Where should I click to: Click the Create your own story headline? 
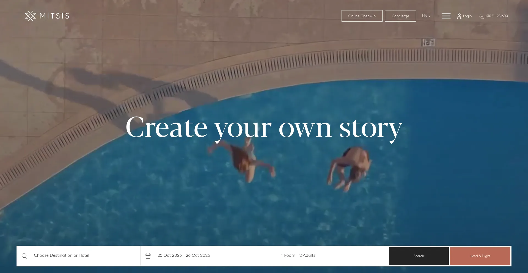coord(264,128)
